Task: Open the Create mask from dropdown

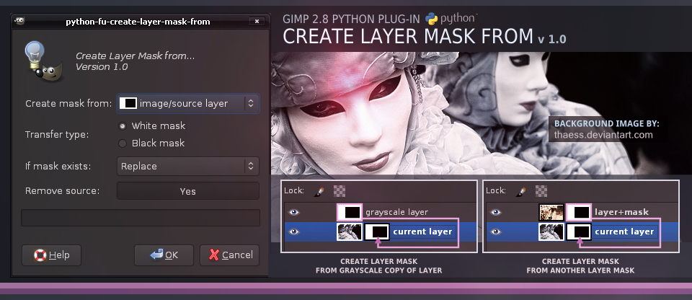Action: [187, 104]
